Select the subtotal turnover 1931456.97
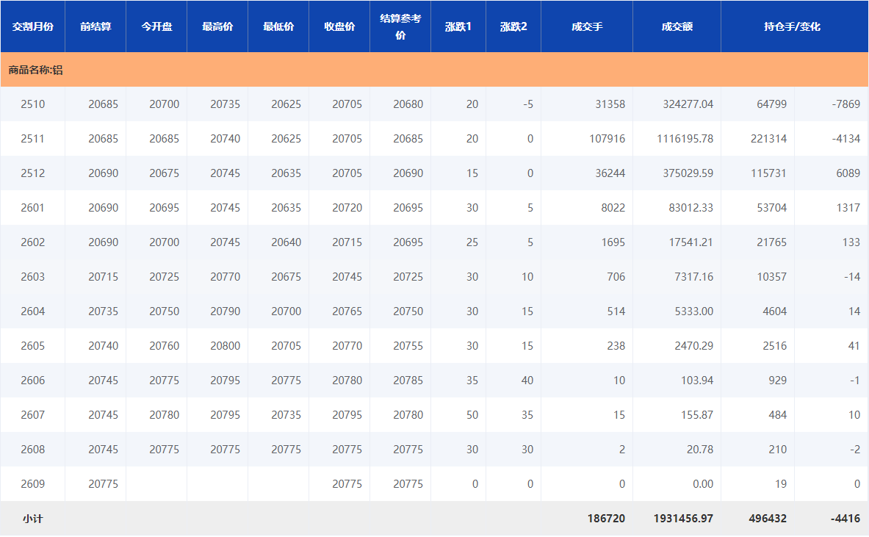The image size is (869, 537). 683,519
